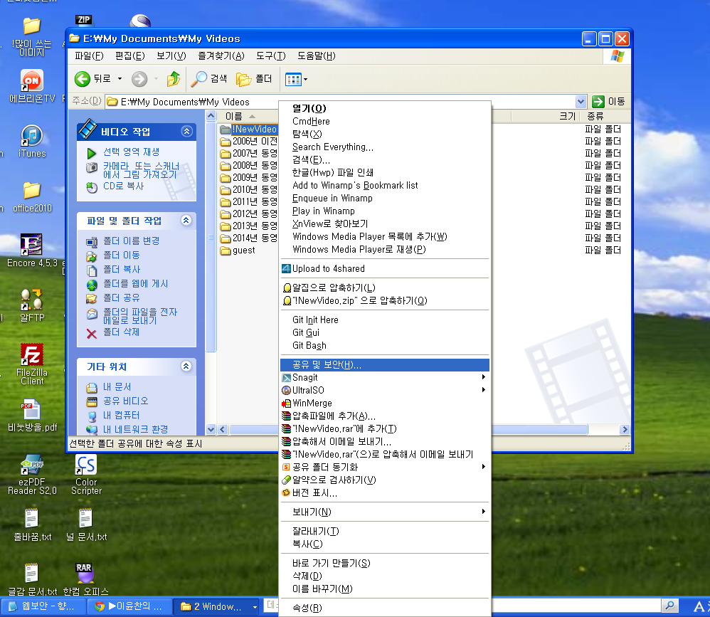710x617 pixels.
Task: Collapse the 기타 위치 panel
Action: click(x=186, y=366)
